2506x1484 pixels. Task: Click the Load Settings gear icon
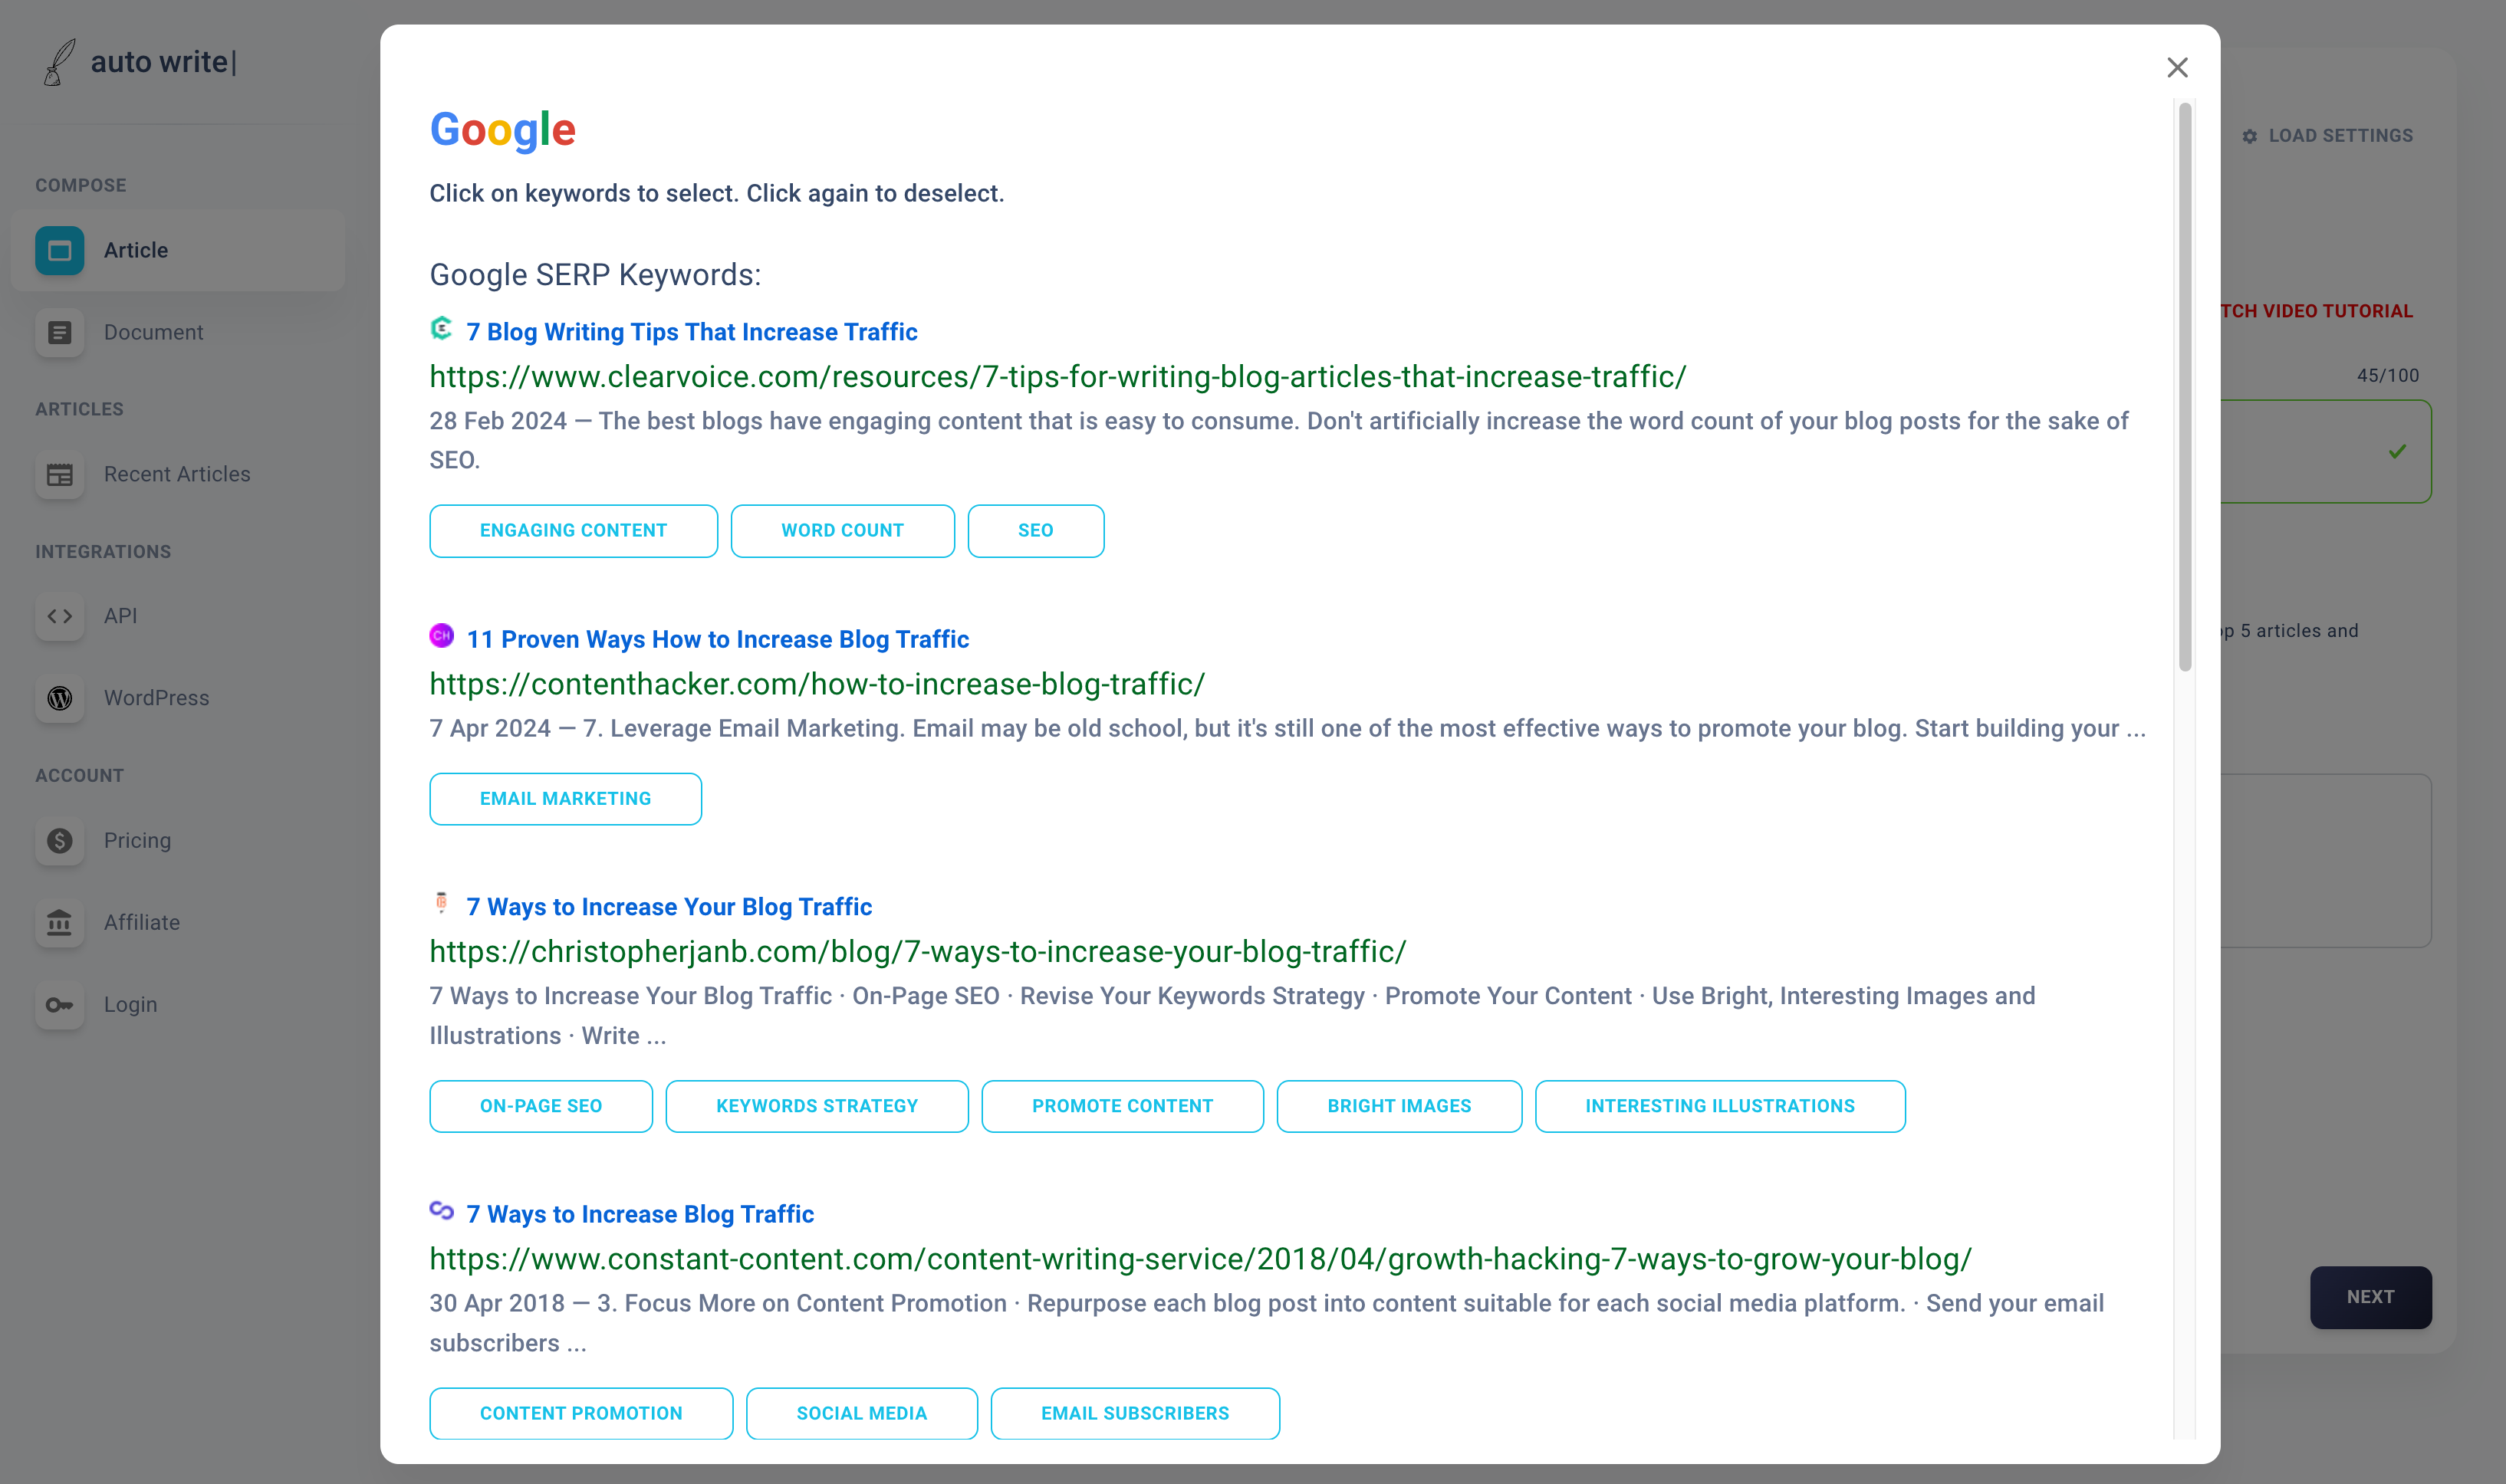(x=2250, y=136)
